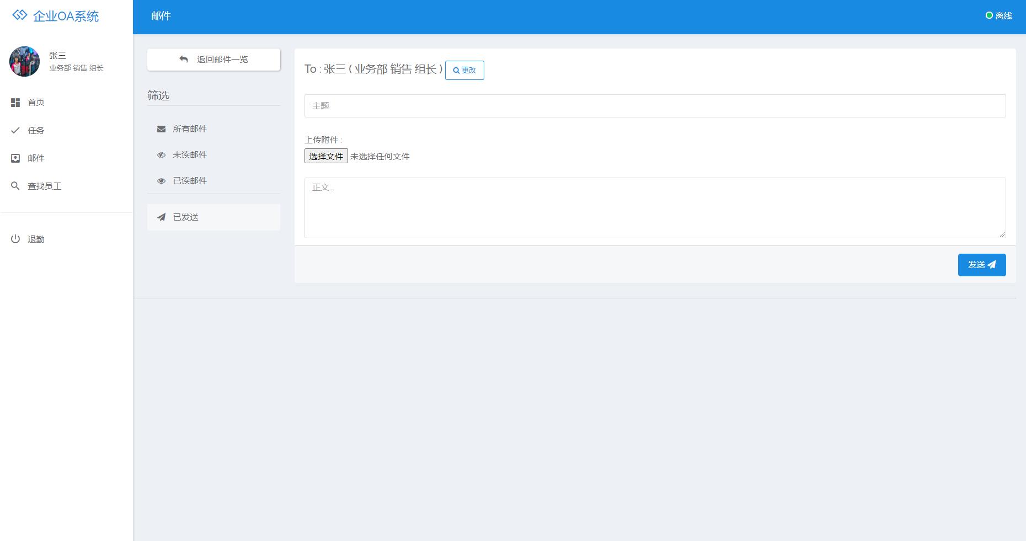
Task: Click the paper plane icon beside 已发送
Action: click(x=161, y=217)
